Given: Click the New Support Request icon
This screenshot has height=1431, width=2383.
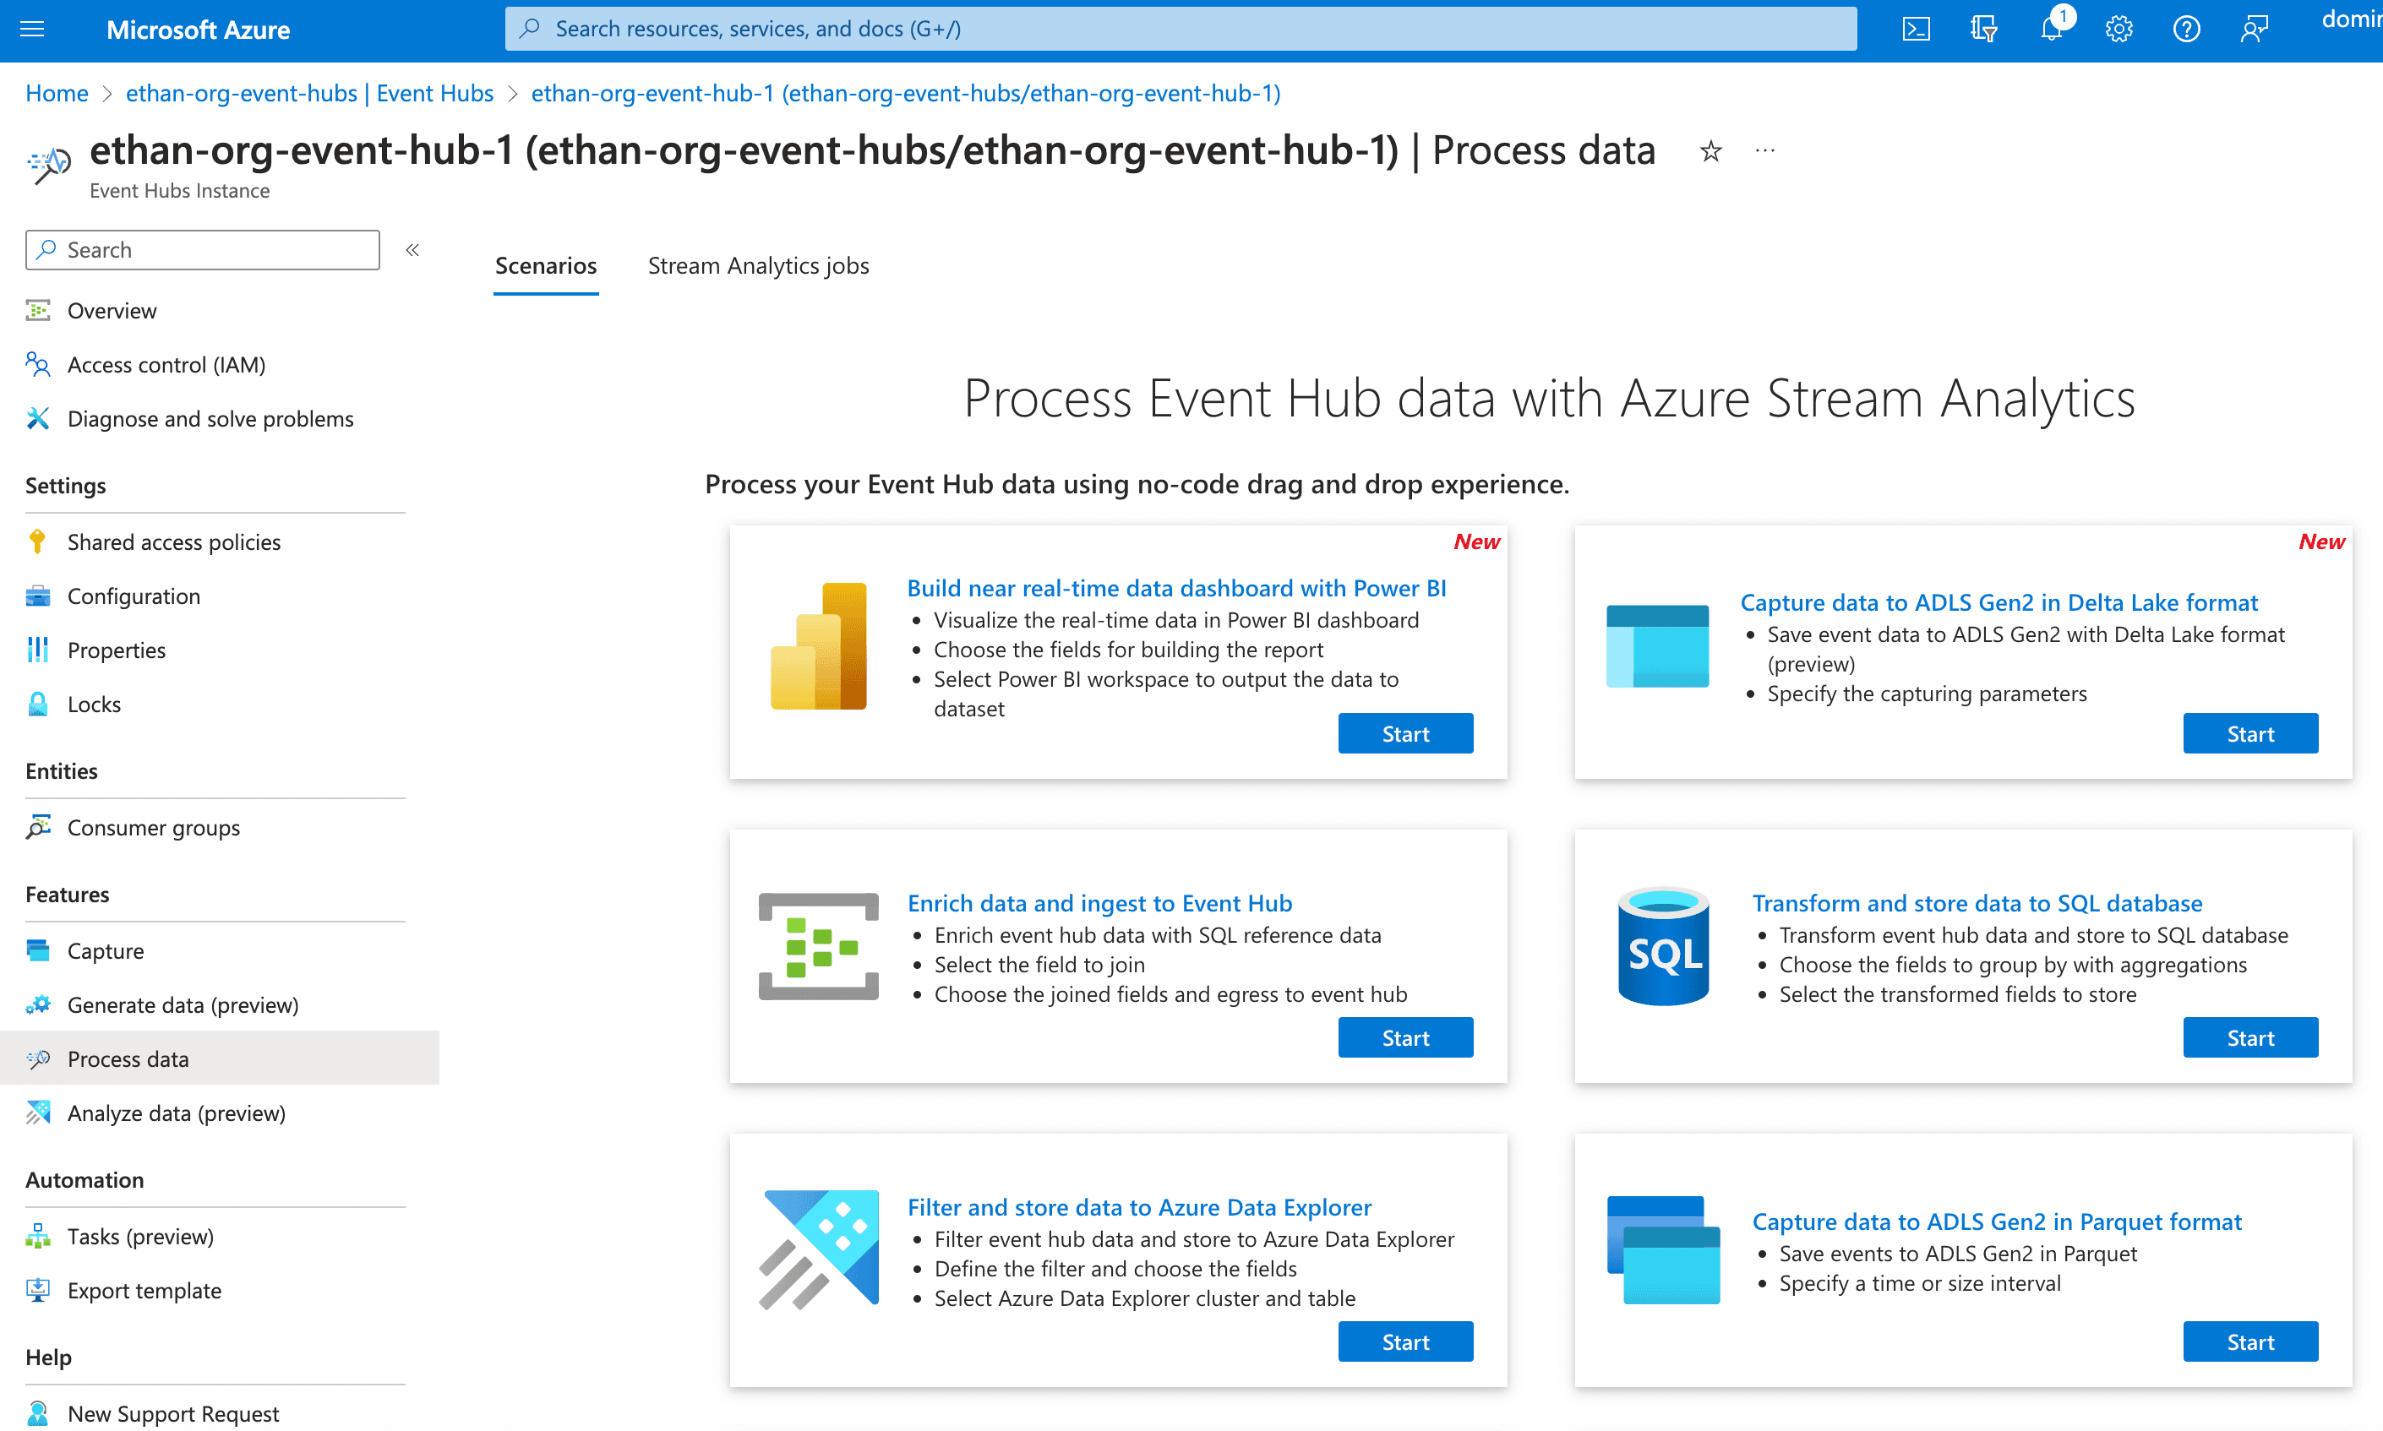Looking at the screenshot, I should tap(38, 1413).
